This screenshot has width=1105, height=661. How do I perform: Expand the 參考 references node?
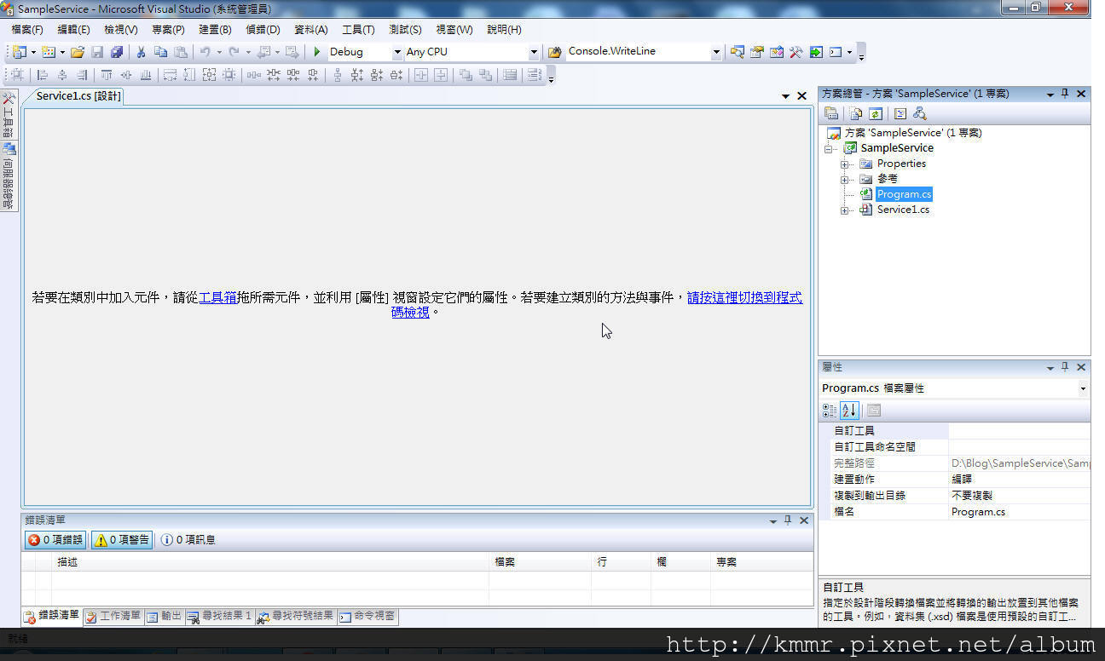[x=845, y=179]
